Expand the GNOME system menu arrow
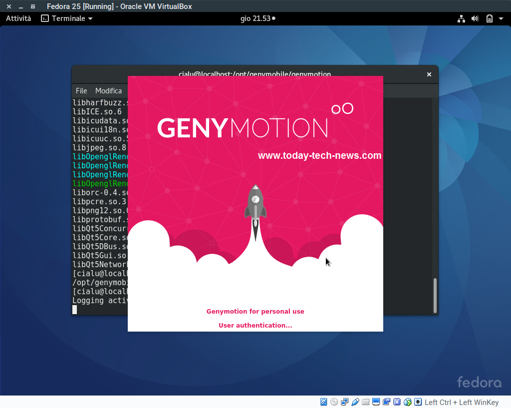This screenshot has height=408, width=511. coord(501,18)
